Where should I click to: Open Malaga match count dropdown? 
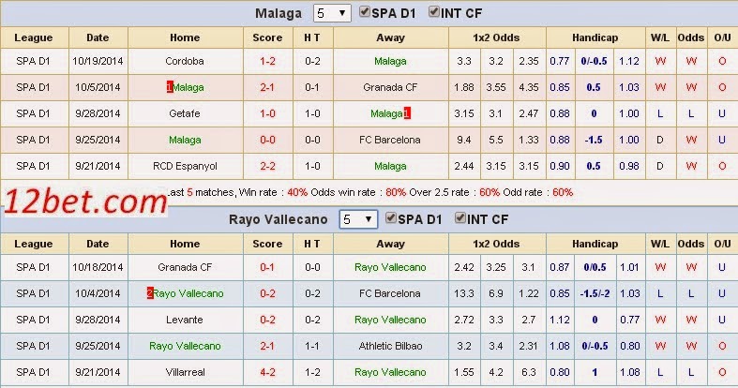[x=332, y=13]
